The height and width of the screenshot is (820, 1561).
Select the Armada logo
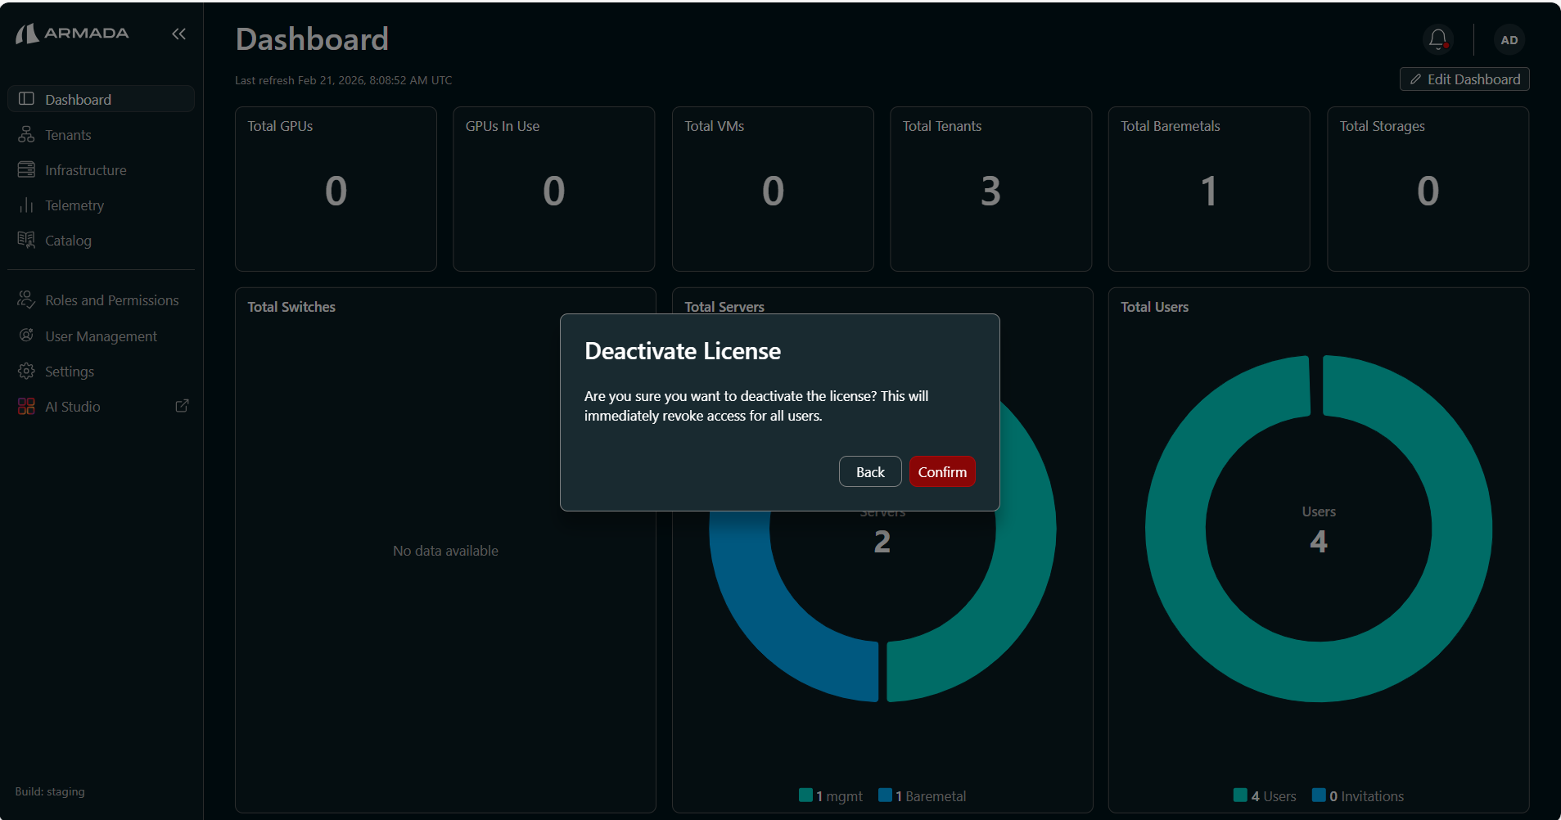[x=72, y=33]
